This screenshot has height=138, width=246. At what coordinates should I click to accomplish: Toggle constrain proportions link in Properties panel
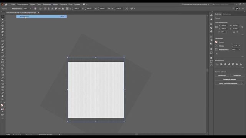242,27
